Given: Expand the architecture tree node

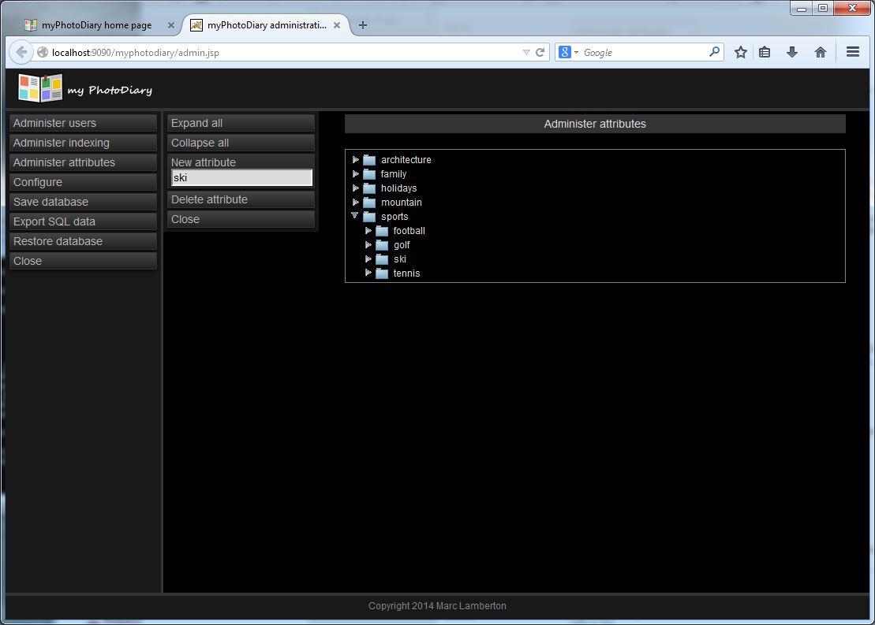Looking at the screenshot, I should coord(356,159).
